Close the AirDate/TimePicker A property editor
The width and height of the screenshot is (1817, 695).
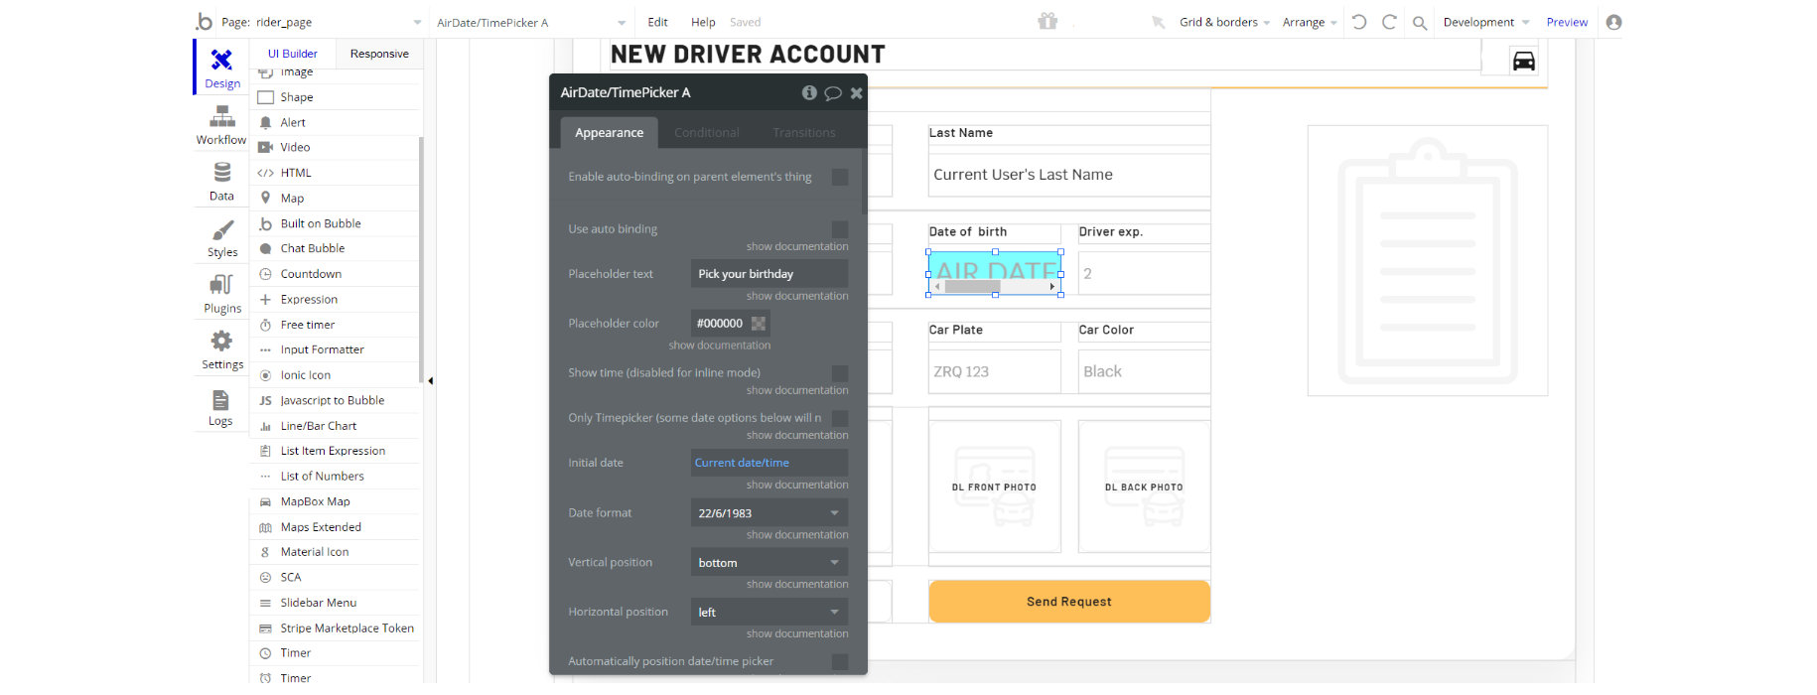click(x=856, y=93)
